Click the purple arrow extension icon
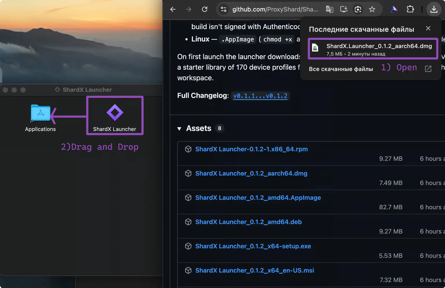 pyautogui.click(x=394, y=9)
